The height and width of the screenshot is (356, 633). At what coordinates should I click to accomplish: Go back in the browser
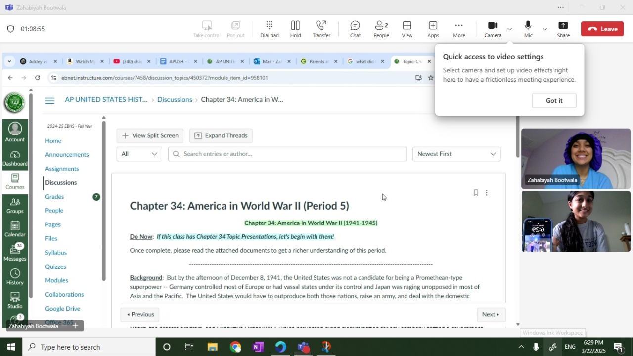(10, 78)
